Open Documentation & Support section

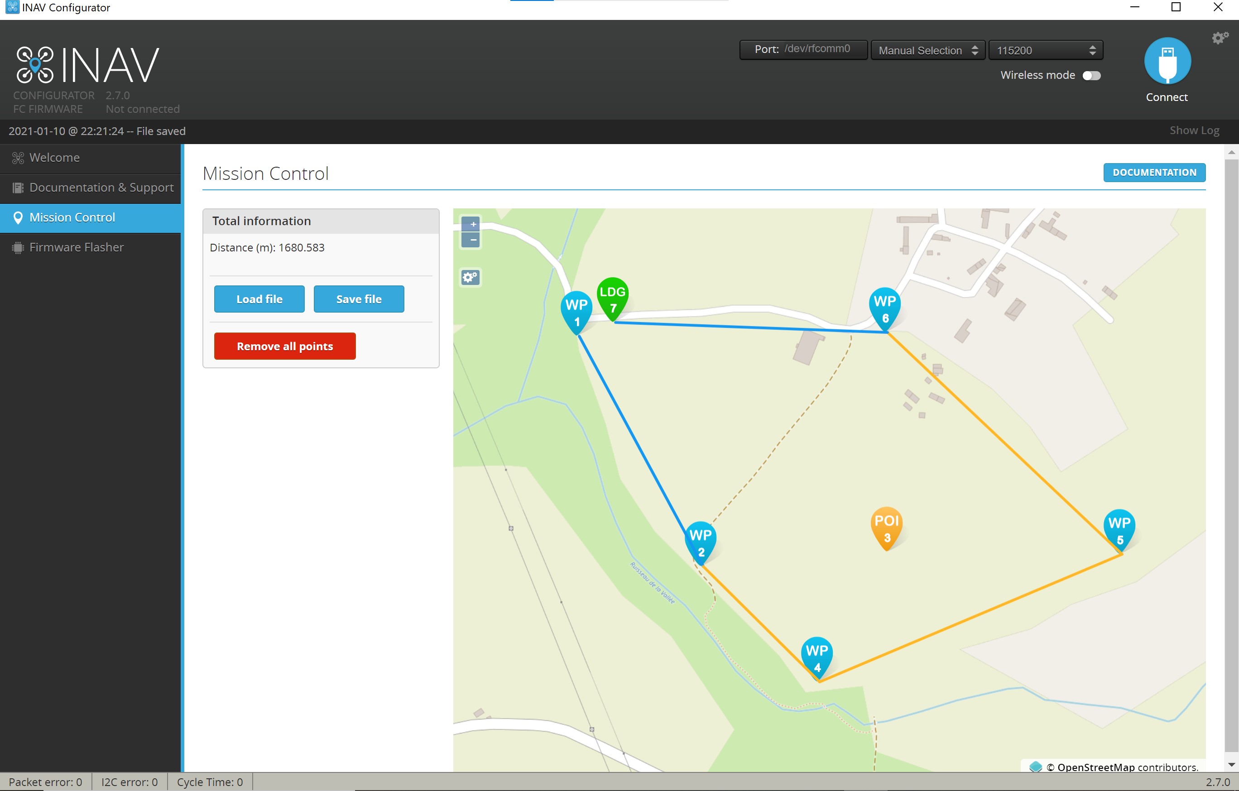tap(101, 187)
